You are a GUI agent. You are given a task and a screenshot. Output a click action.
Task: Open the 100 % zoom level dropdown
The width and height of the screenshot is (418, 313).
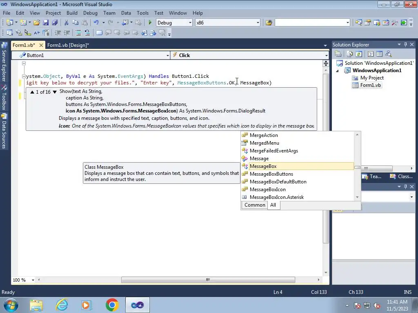pos(33,280)
